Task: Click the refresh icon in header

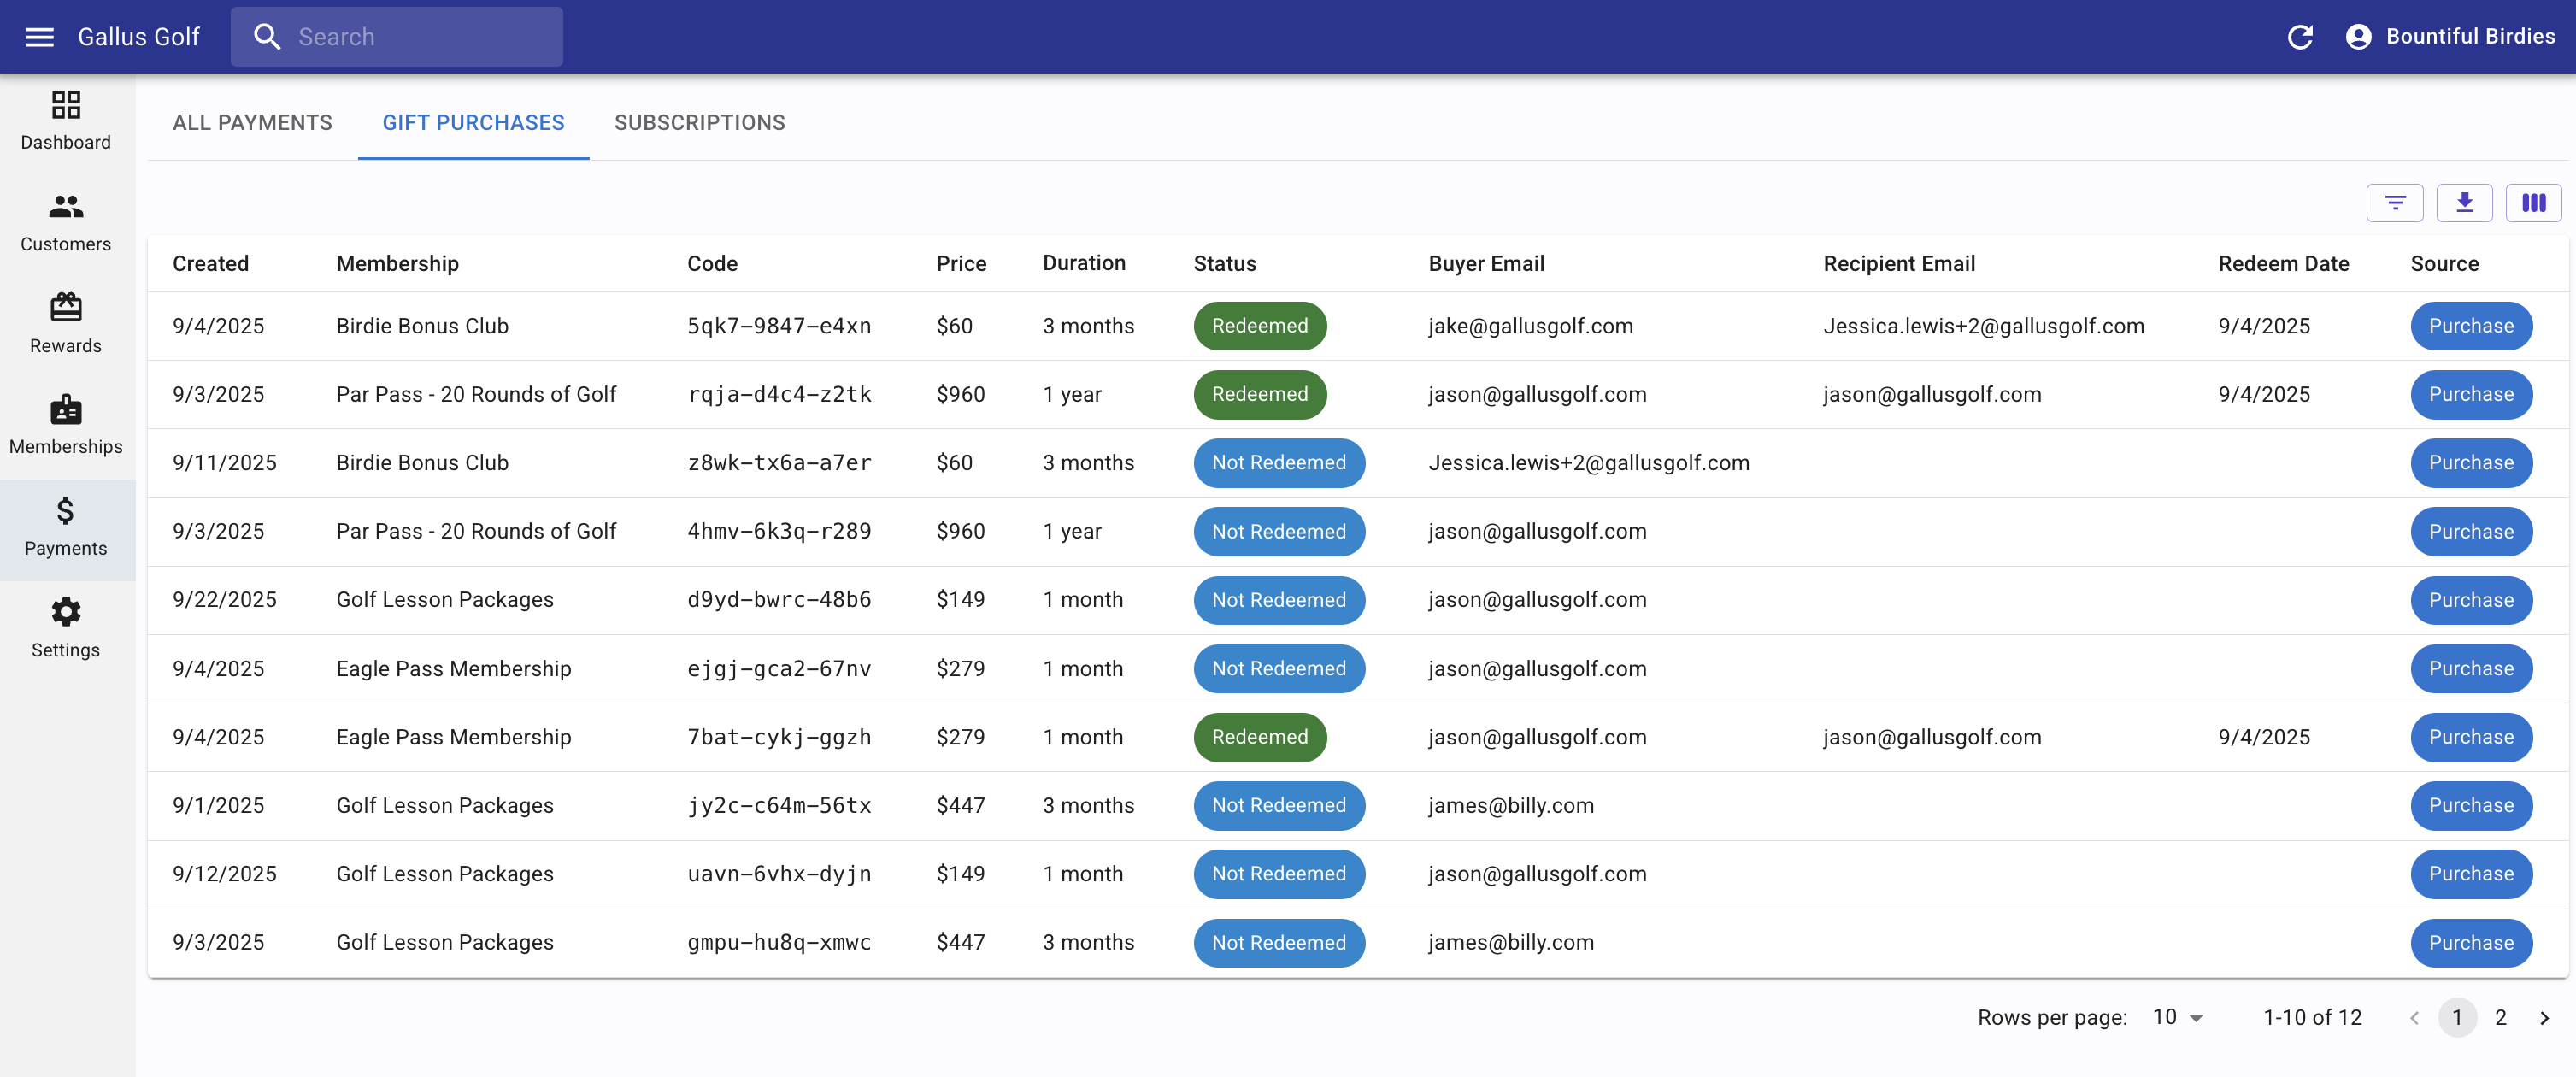Action: click(x=2299, y=37)
